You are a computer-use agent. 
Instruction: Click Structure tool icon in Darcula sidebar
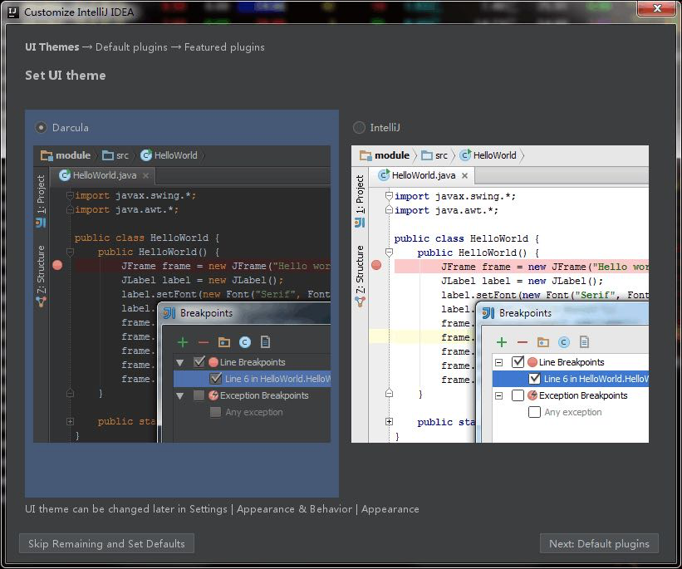(x=41, y=302)
